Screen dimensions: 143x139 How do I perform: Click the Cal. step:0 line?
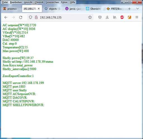(9, 44)
